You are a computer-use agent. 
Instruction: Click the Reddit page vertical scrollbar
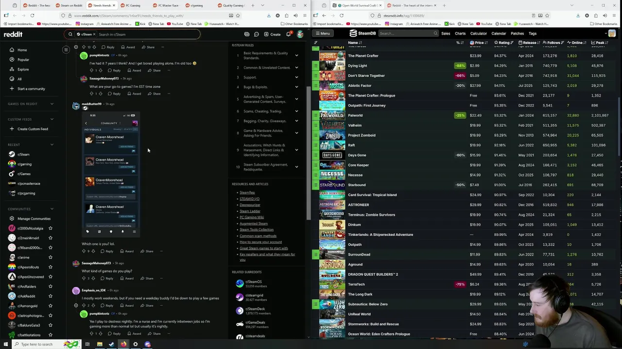(308, 153)
